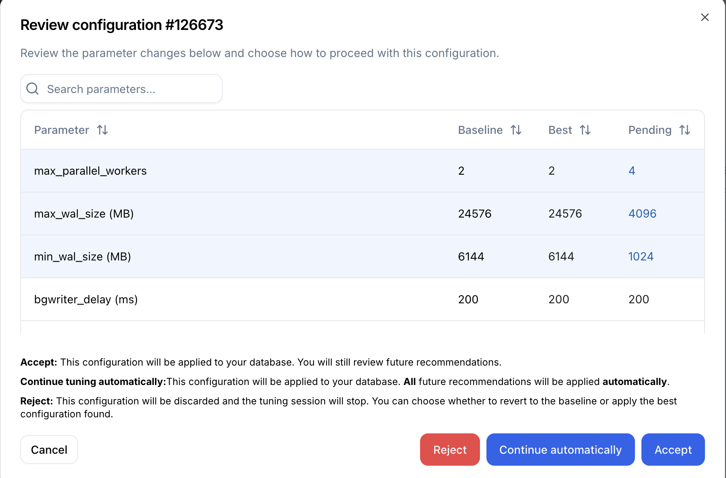
Task: Close the Review configuration dialog
Action: (x=705, y=17)
